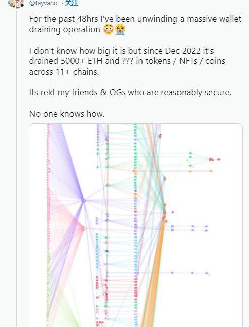Click the pink hub node below the purple hub
Screen dimensions: 249x327
tap(83, 229)
